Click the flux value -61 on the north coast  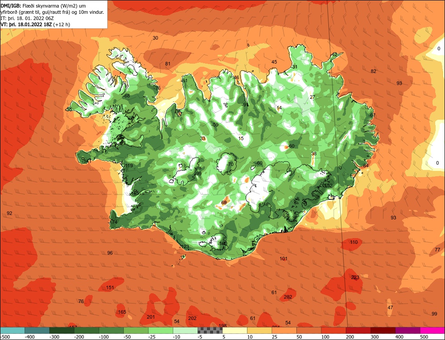pyautogui.click(x=184, y=81)
